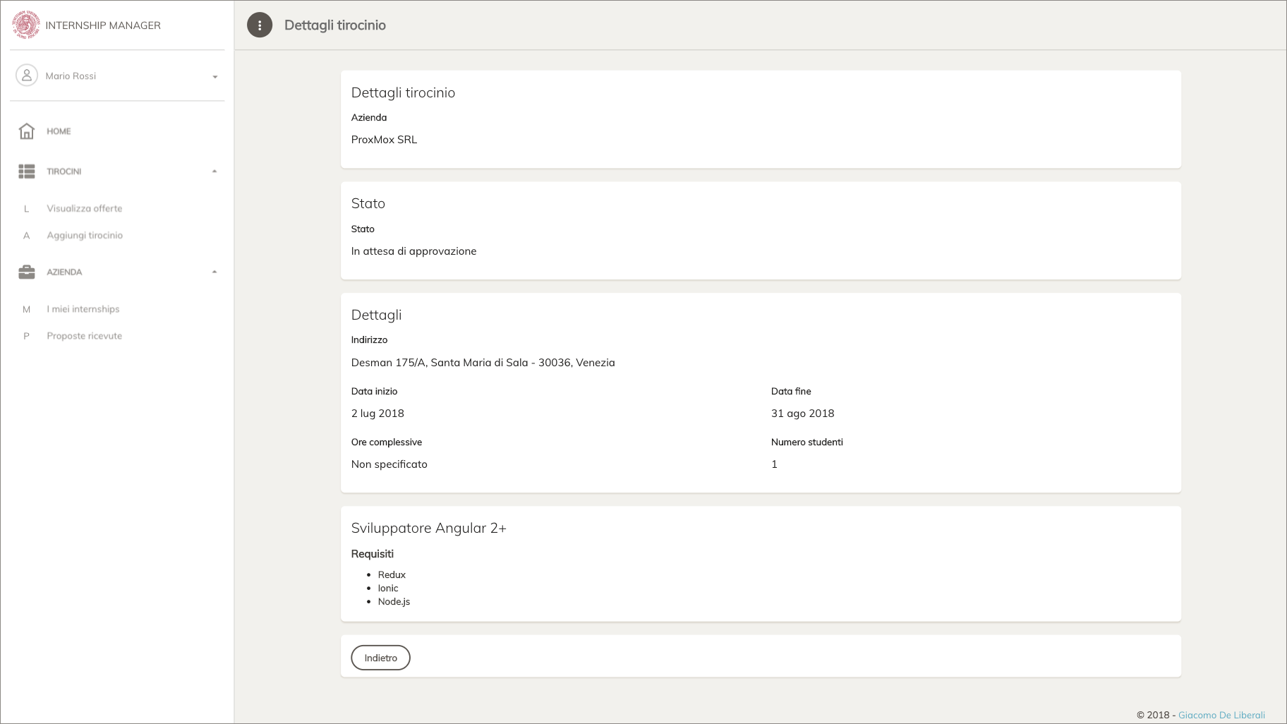1287x724 pixels.
Task: Collapse the Tirocini section caret
Action: (x=214, y=171)
